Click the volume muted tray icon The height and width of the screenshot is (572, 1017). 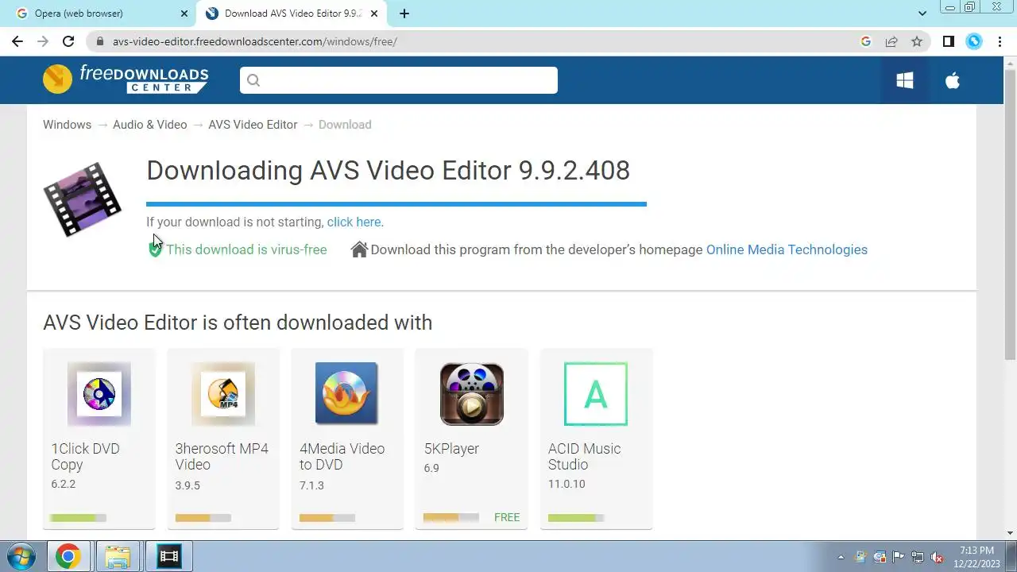tap(938, 557)
